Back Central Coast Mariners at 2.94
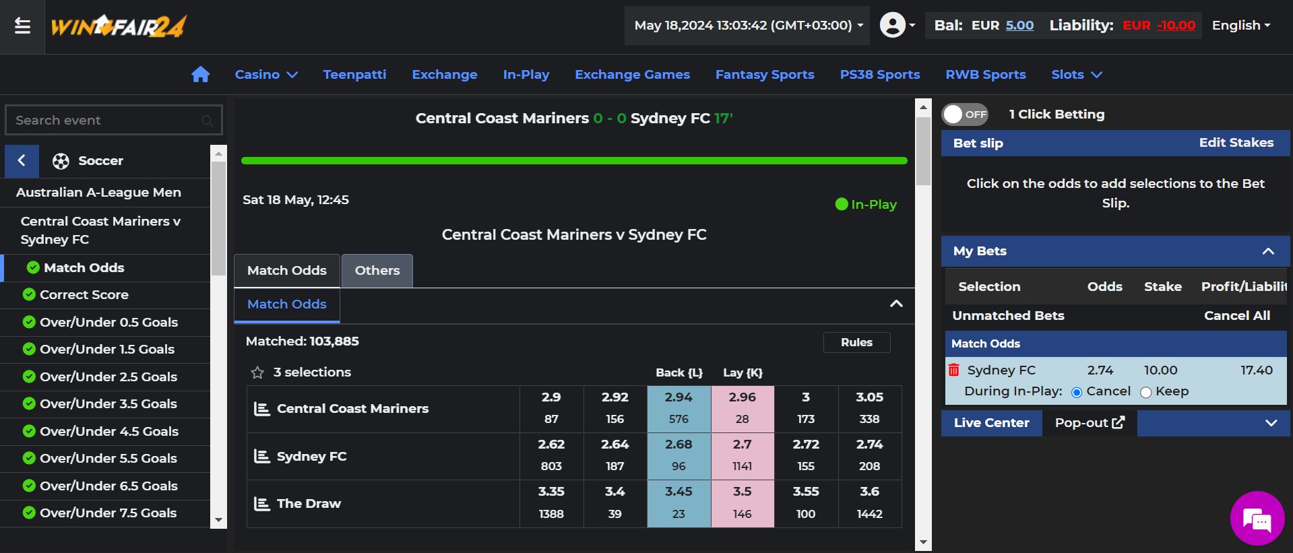The width and height of the screenshot is (1293, 553). [x=679, y=409]
